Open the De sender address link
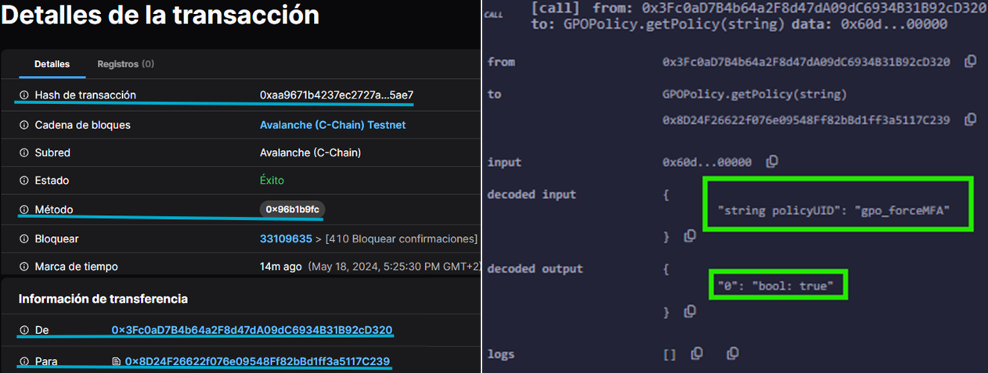 pos(251,330)
